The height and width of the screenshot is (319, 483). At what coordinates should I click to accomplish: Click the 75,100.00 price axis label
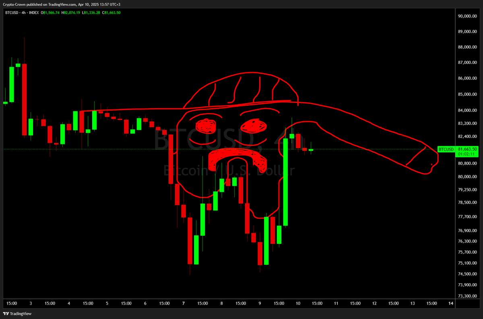click(x=467, y=263)
